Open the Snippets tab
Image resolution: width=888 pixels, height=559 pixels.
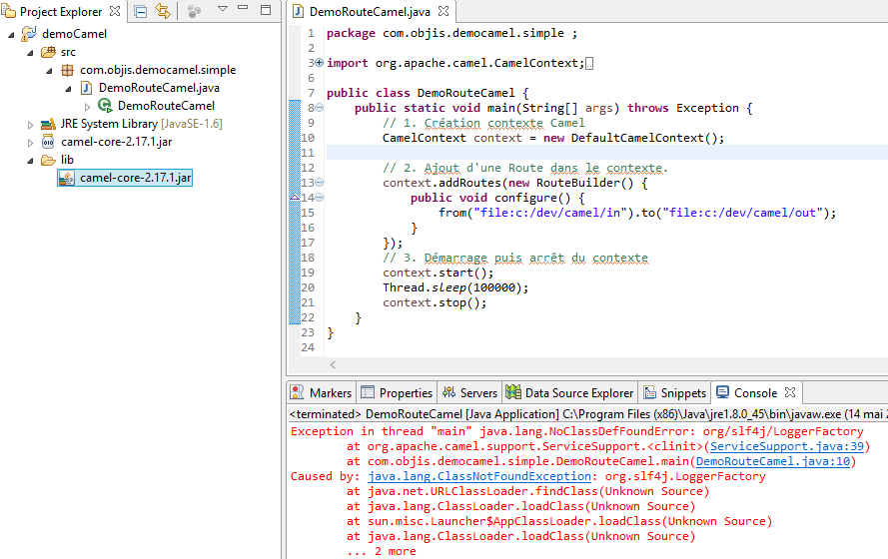[x=674, y=392]
